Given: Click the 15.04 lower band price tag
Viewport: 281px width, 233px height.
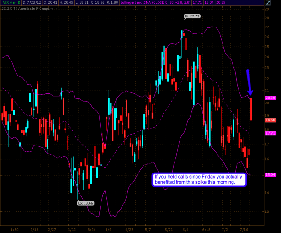Looking at the screenshot, I should 270,174.
